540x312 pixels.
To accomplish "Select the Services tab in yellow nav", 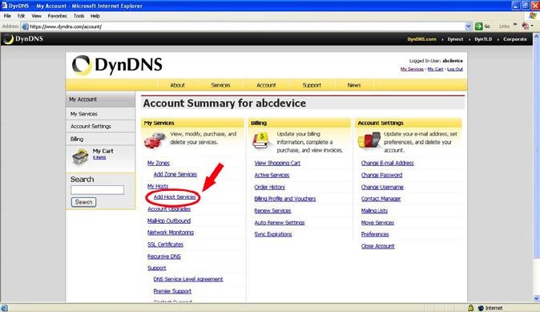I will coord(220,85).
